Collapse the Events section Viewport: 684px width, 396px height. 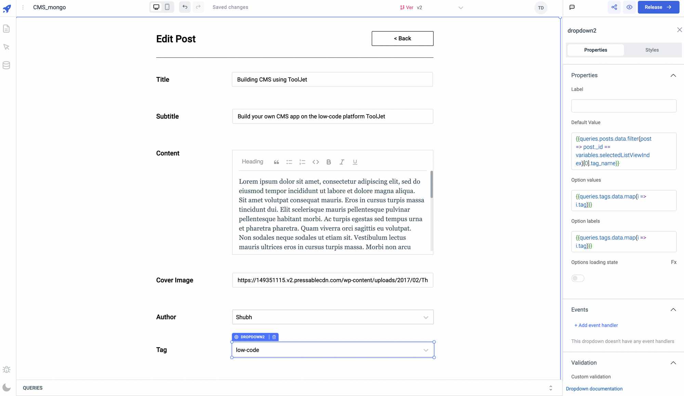(x=673, y=310)
